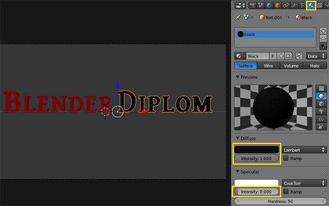Enable the specular Ramp checkbox
This screenshot has height=206, width=329.
coord(286,192)
